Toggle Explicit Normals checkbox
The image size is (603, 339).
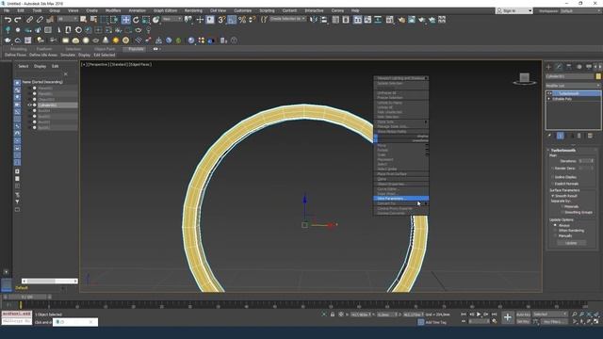coord(553,184)
